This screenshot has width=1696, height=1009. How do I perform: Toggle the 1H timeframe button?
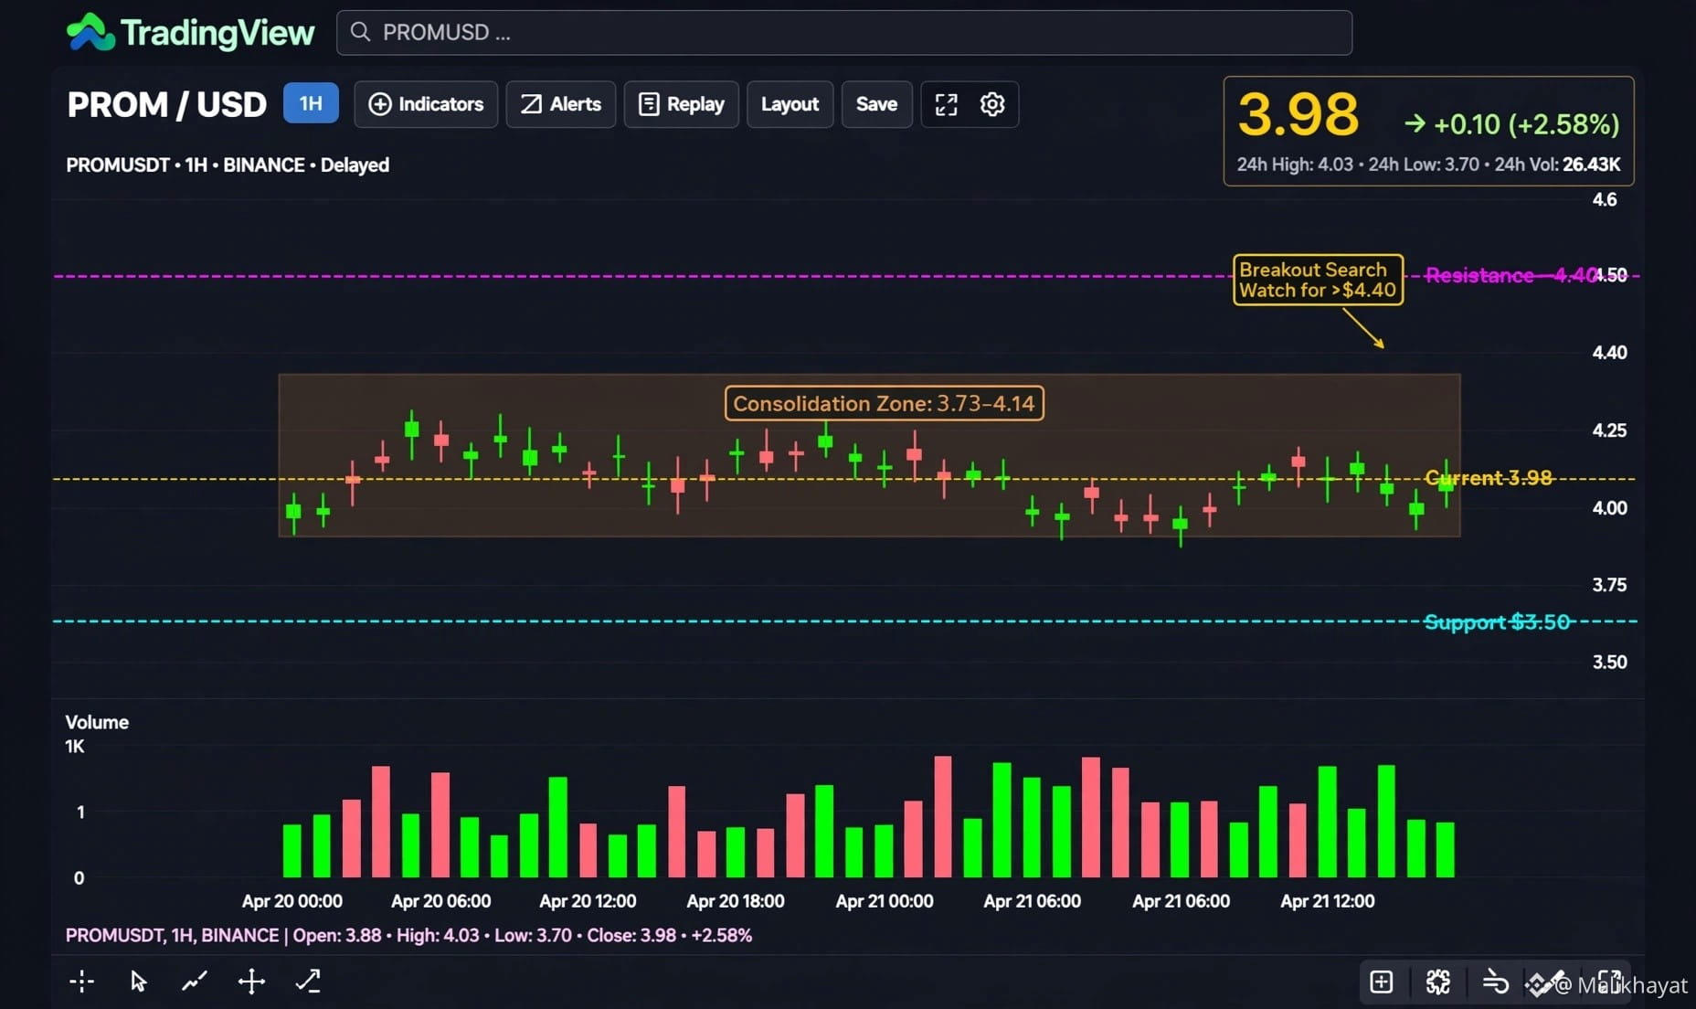311,103
